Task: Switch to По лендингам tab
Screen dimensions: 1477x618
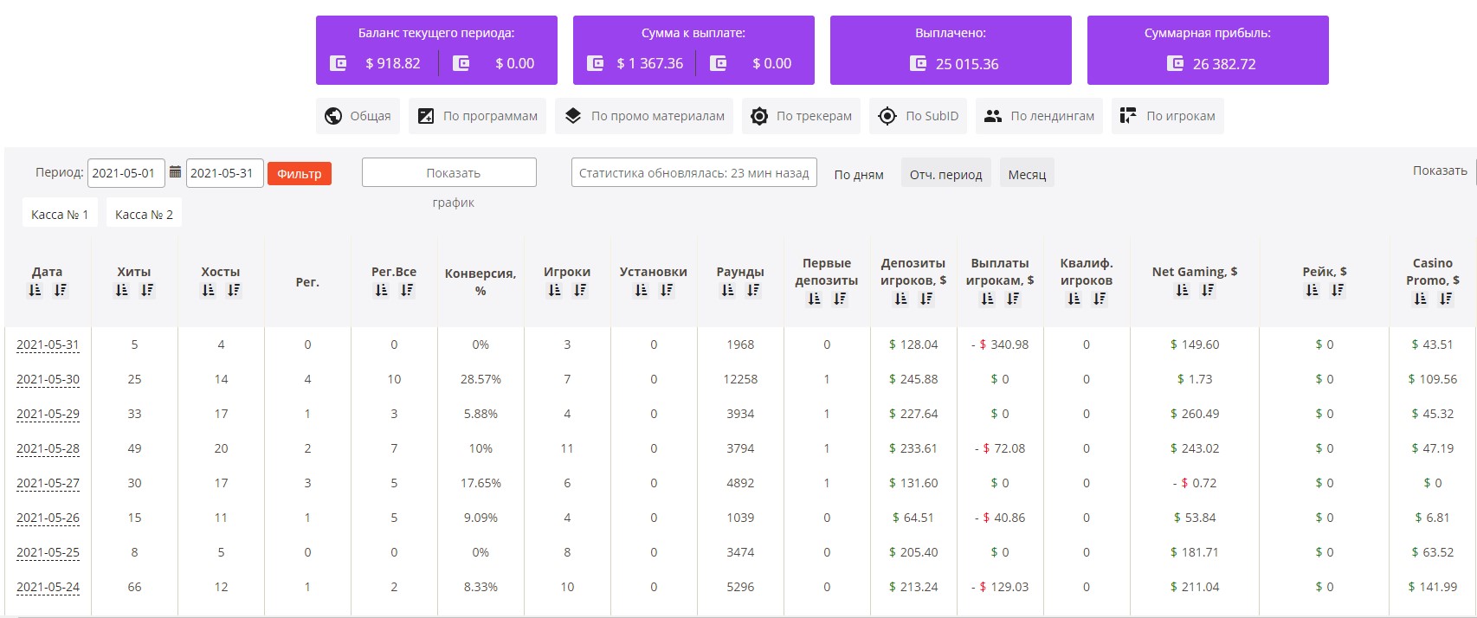Action: coord(1039,116)
